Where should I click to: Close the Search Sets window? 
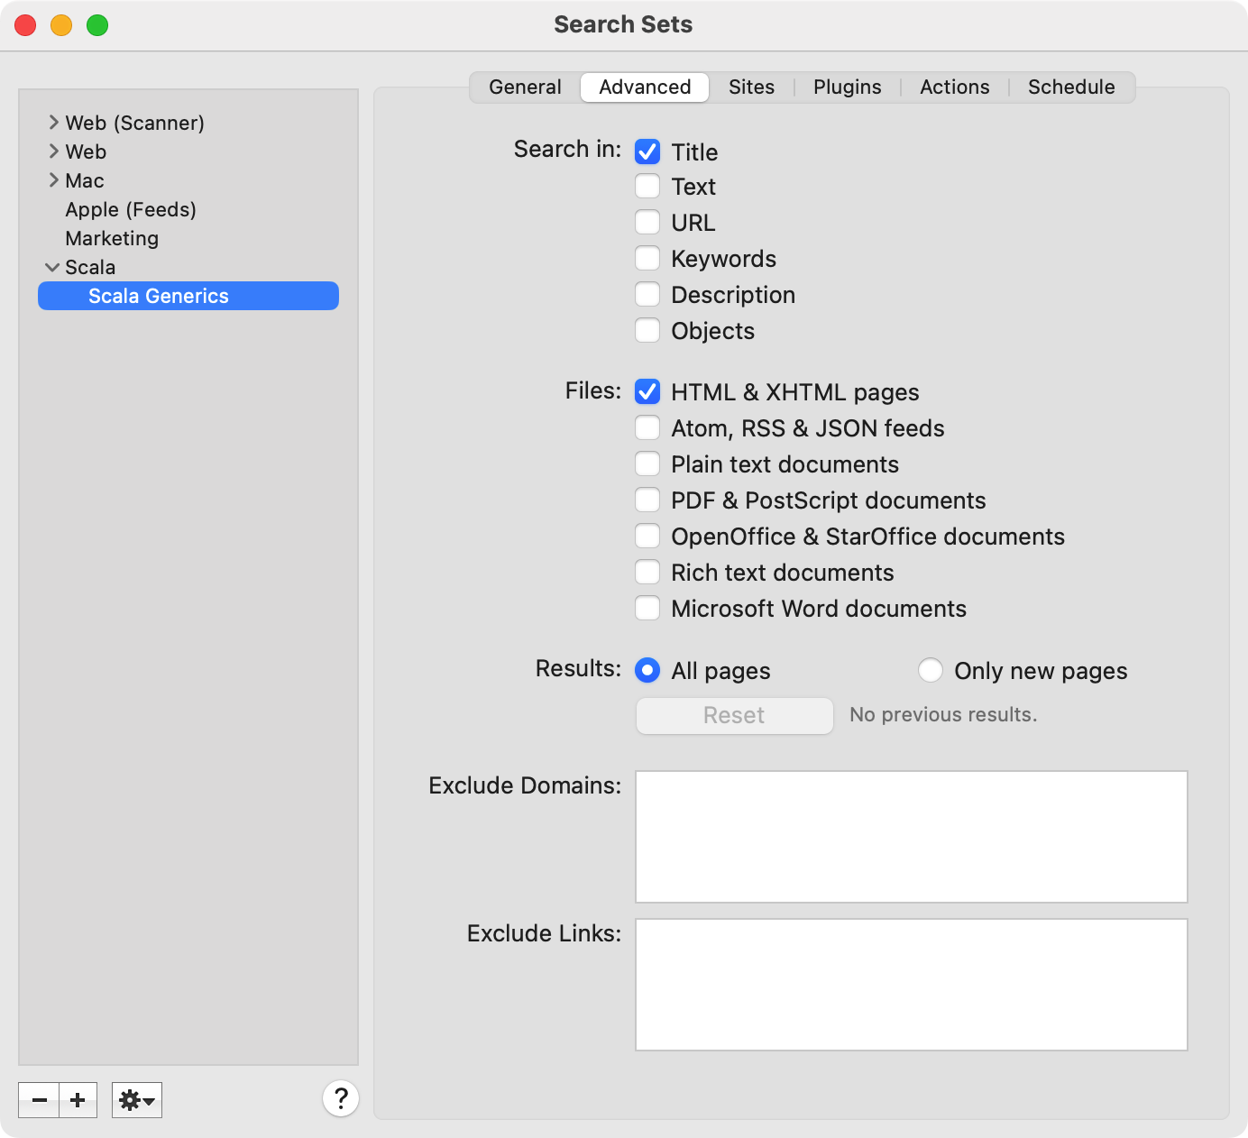pos(25,25)
